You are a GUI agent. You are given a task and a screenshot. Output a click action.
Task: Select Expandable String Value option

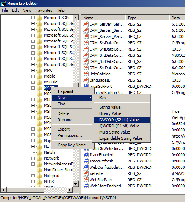[122, 138]
